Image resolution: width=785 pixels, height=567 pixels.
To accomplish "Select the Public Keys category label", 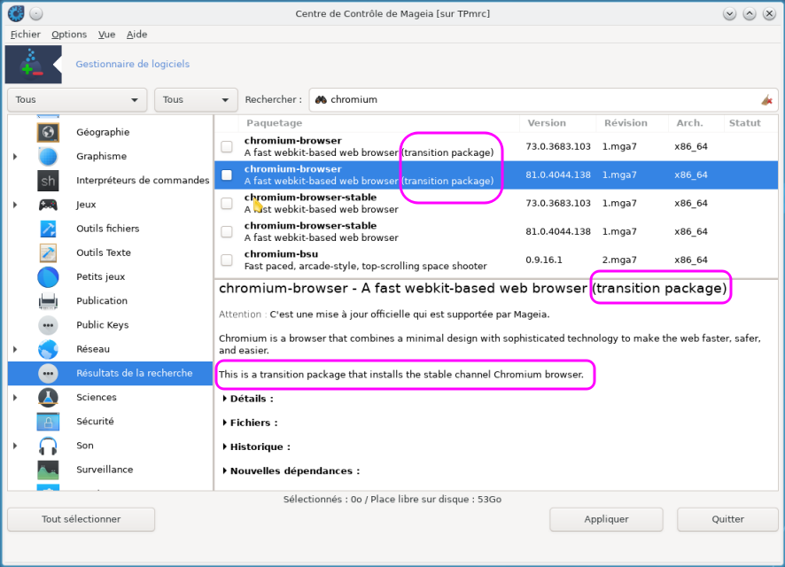I will (102, 325).
